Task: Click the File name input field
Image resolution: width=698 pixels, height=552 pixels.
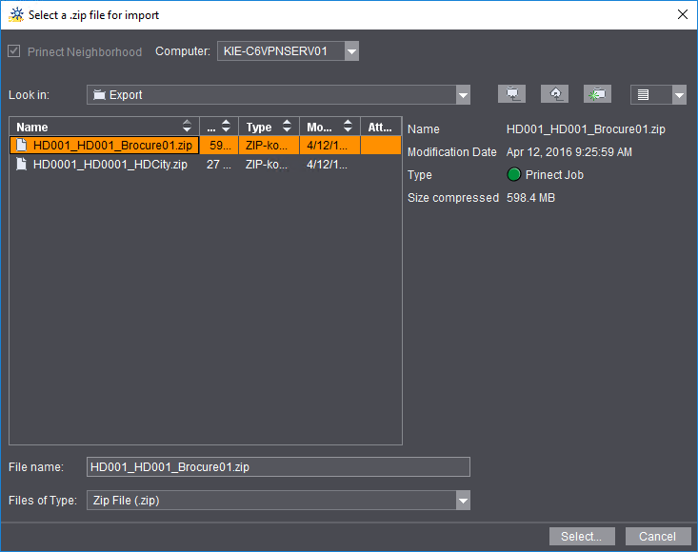Action: [x=278, y=466]
